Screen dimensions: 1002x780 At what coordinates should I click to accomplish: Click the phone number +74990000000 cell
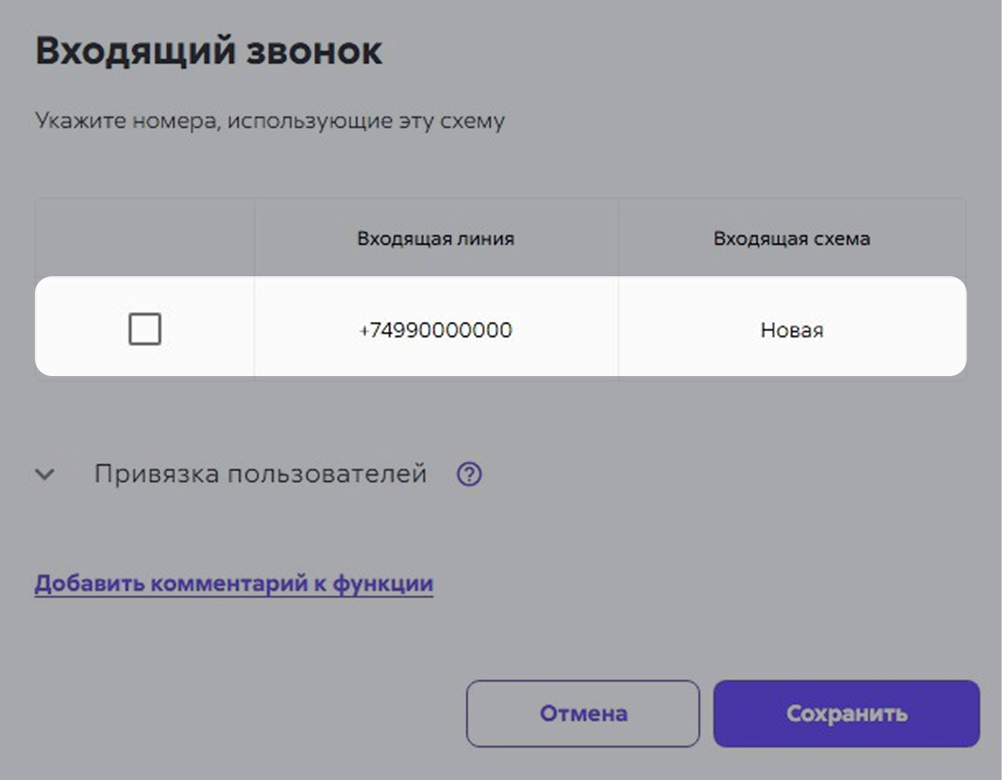click(x=436, y=330)
